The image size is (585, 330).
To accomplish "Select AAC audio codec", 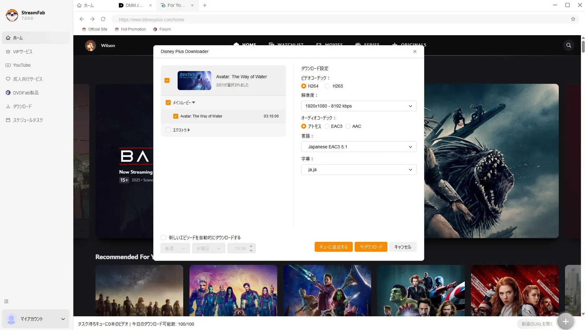I will pyautogui.click(x=348, y=126).
